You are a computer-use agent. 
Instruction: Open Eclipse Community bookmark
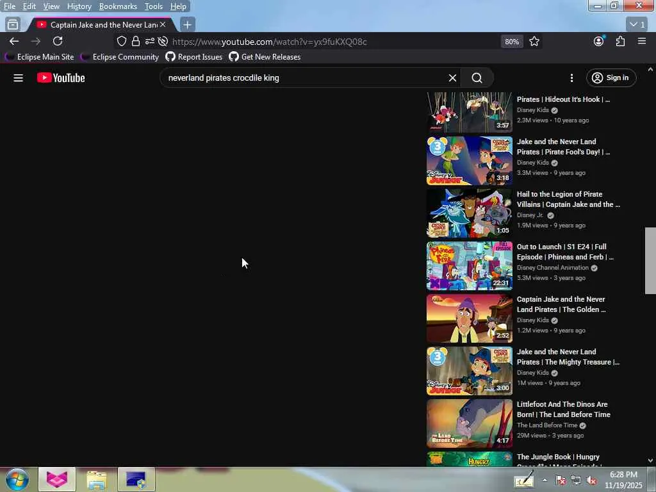tap(120, 57)
